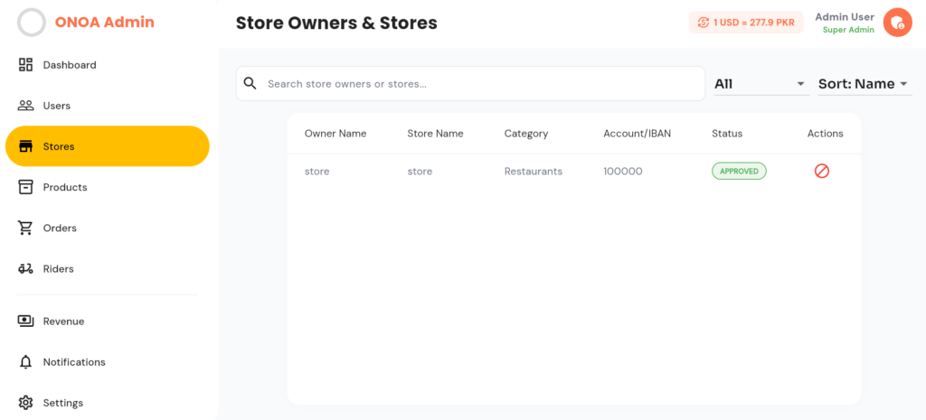Click the currency exchange refresh icon

coord(703,23)
